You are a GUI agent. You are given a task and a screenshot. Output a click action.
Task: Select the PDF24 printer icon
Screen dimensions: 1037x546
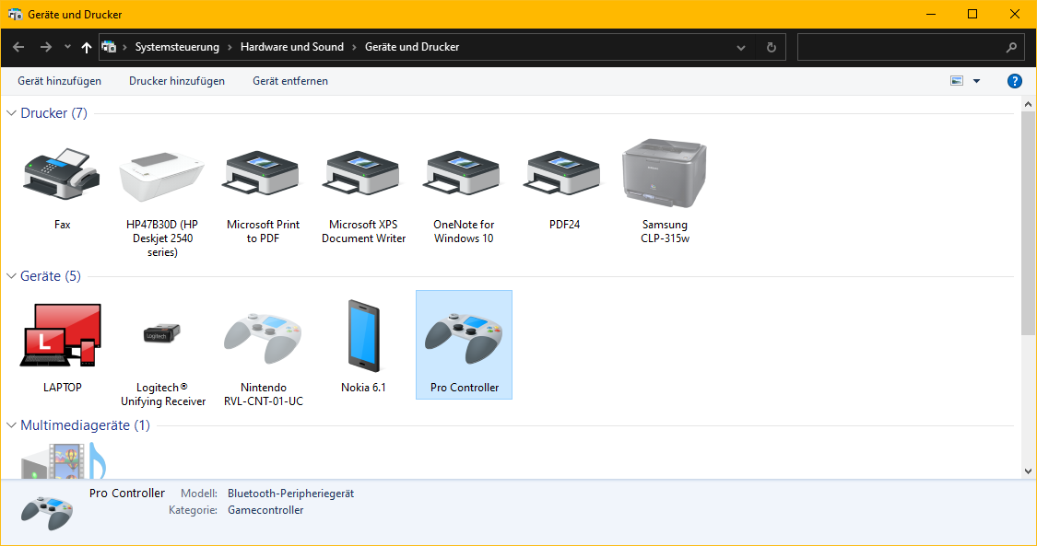click(564, 174)
